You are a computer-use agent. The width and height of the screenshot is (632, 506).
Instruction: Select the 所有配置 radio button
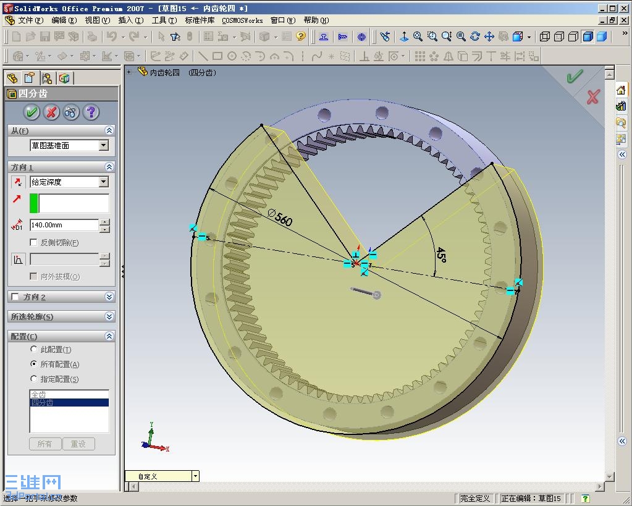[34, 364]
